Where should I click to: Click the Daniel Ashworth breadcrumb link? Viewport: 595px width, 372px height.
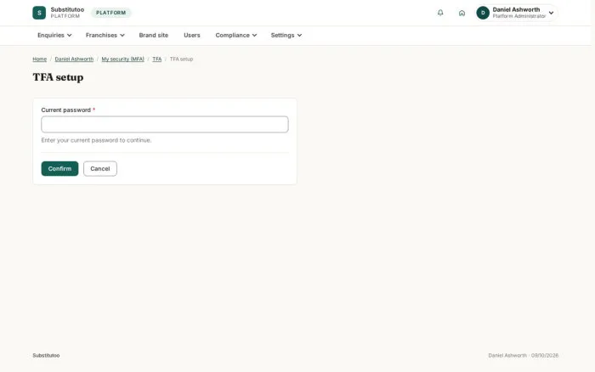tap(74, 59)
